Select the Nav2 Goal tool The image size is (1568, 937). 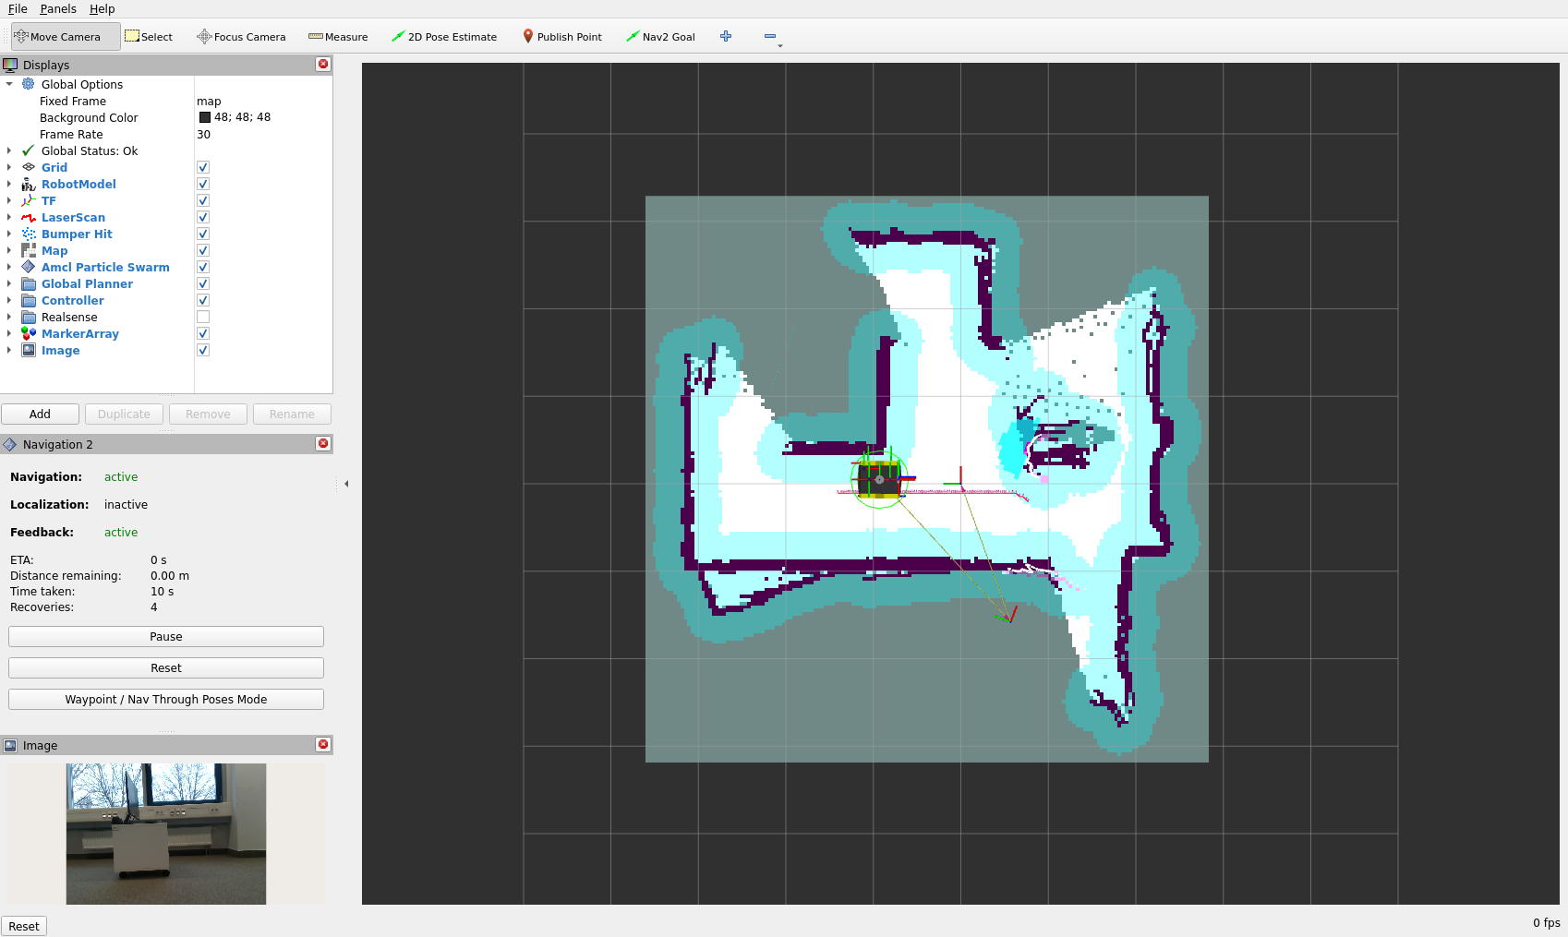click(660, 37)
